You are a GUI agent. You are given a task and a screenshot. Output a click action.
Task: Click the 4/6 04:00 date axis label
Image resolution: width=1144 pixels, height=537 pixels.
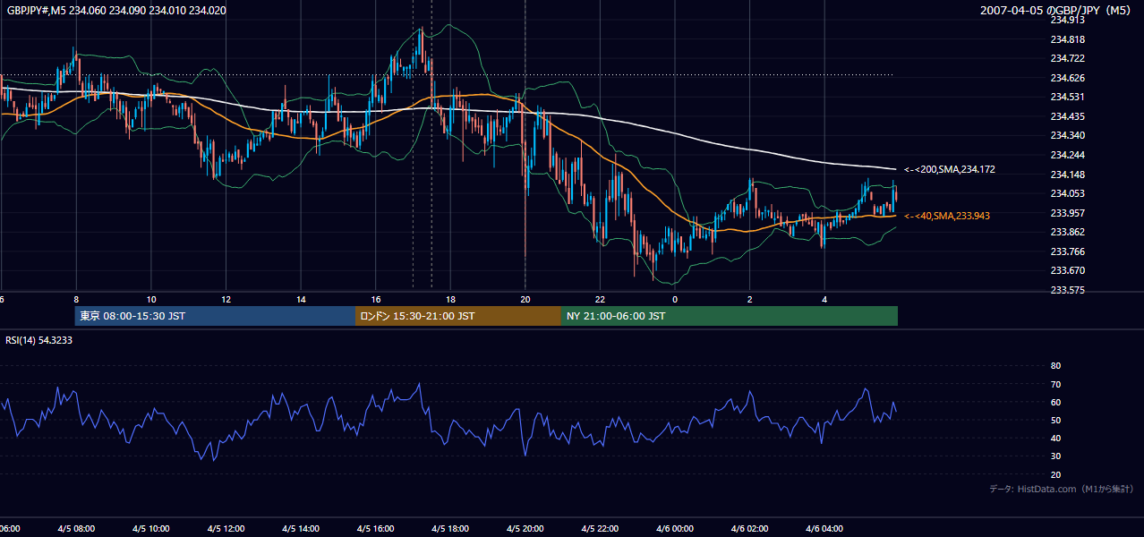[824, 529]
